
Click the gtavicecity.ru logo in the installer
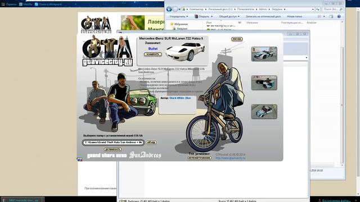pyautogui.click(x=107, y=51)
